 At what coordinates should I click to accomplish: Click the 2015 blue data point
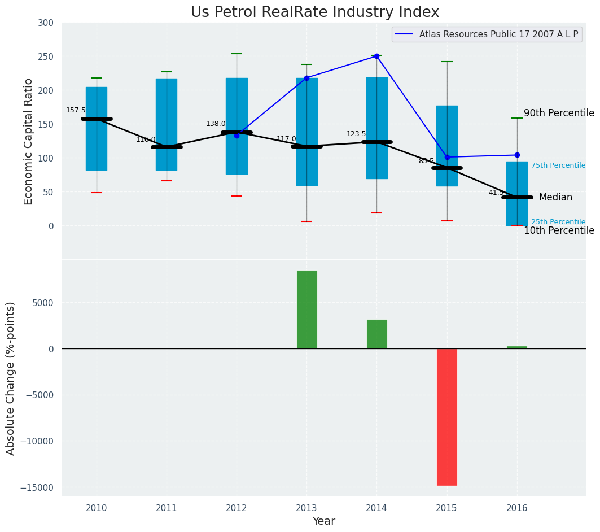click(x=447, y=157)
